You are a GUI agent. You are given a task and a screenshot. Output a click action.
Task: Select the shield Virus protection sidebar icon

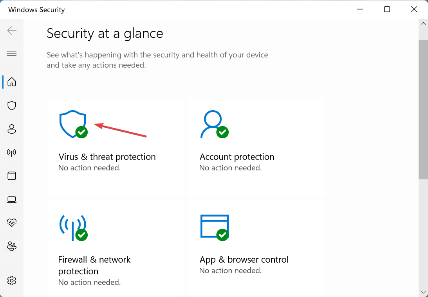point(12,106)
